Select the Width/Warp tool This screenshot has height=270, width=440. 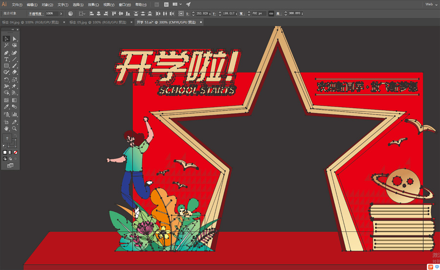(6, 86)
